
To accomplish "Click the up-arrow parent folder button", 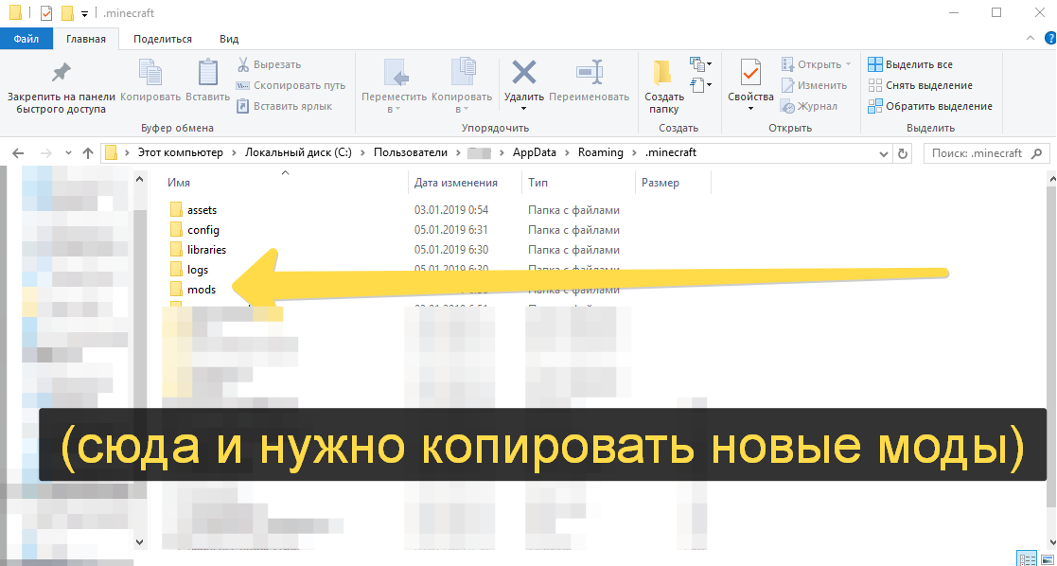I will point(88,152).
